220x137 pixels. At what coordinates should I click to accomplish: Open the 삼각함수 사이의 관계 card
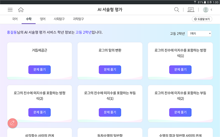coord(39,133)
